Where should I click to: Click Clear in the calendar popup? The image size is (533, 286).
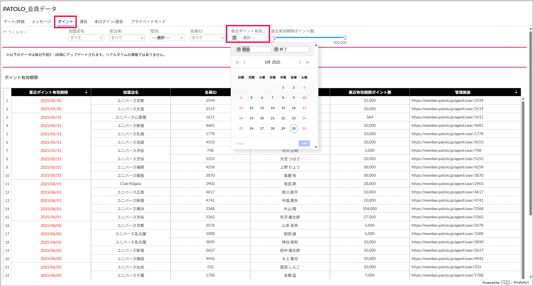pyautogui.click(x=240, y=143)
